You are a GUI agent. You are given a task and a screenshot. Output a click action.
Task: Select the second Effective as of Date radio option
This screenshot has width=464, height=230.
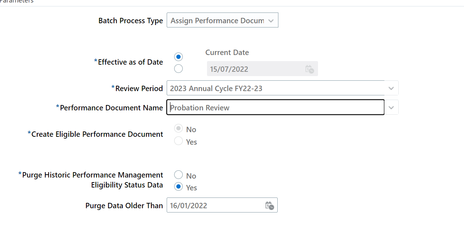(178, 68)
